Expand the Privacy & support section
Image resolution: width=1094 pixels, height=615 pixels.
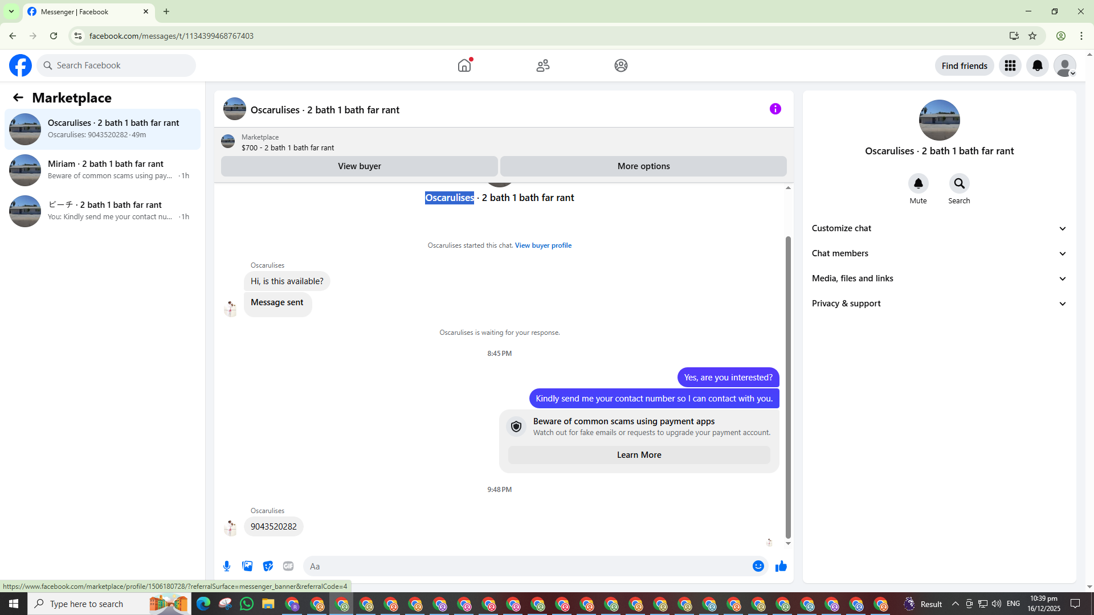point(939,304)
